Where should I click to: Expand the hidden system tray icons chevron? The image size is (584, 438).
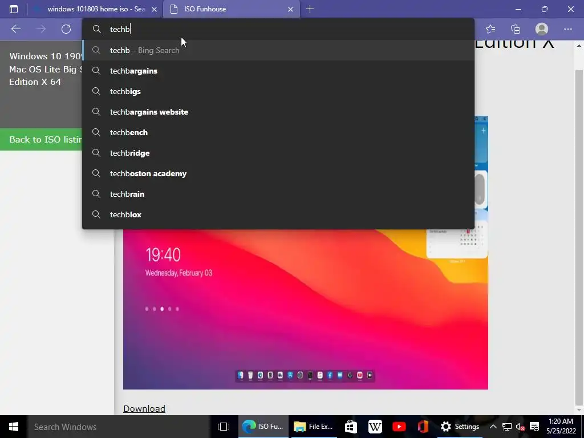point(493,427)
